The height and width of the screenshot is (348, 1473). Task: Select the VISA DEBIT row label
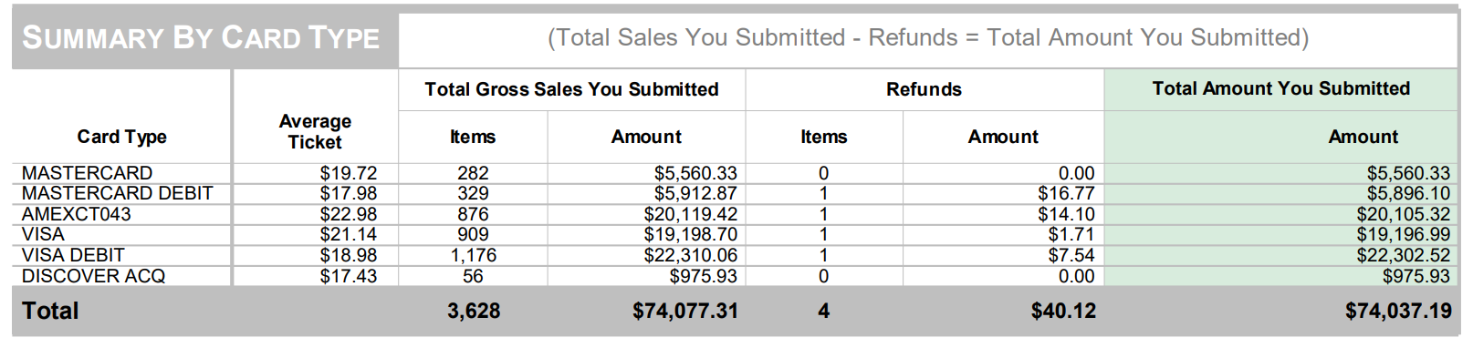tap(73, 255)
